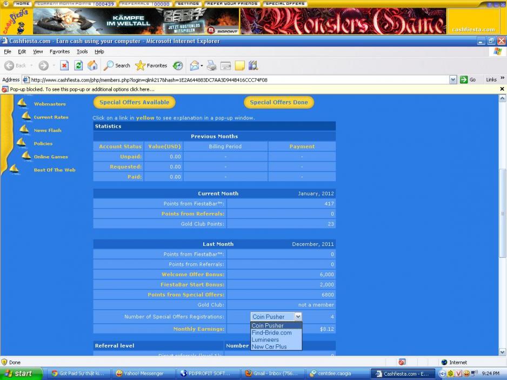Open the View menu
This screenshot has width=507, height=380.
coord(38,51)
